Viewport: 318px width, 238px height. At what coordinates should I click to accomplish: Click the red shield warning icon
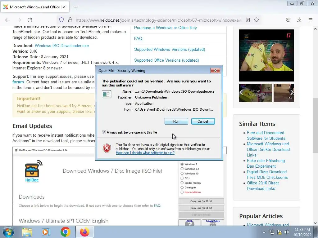click(x=107, y=148)
